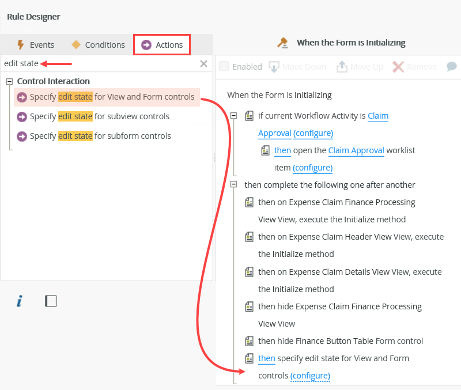The width and height of the screenshot is (461, 390).
Task: Click the Move Down toolbar icon
Action: (x=273, y=67)
